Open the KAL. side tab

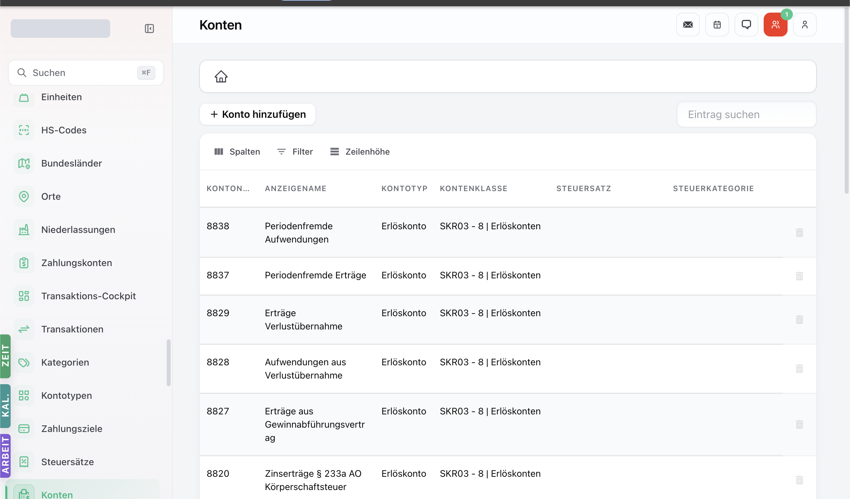pos(5,406)
